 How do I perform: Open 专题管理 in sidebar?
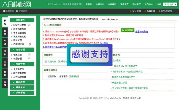click(18, 59)
